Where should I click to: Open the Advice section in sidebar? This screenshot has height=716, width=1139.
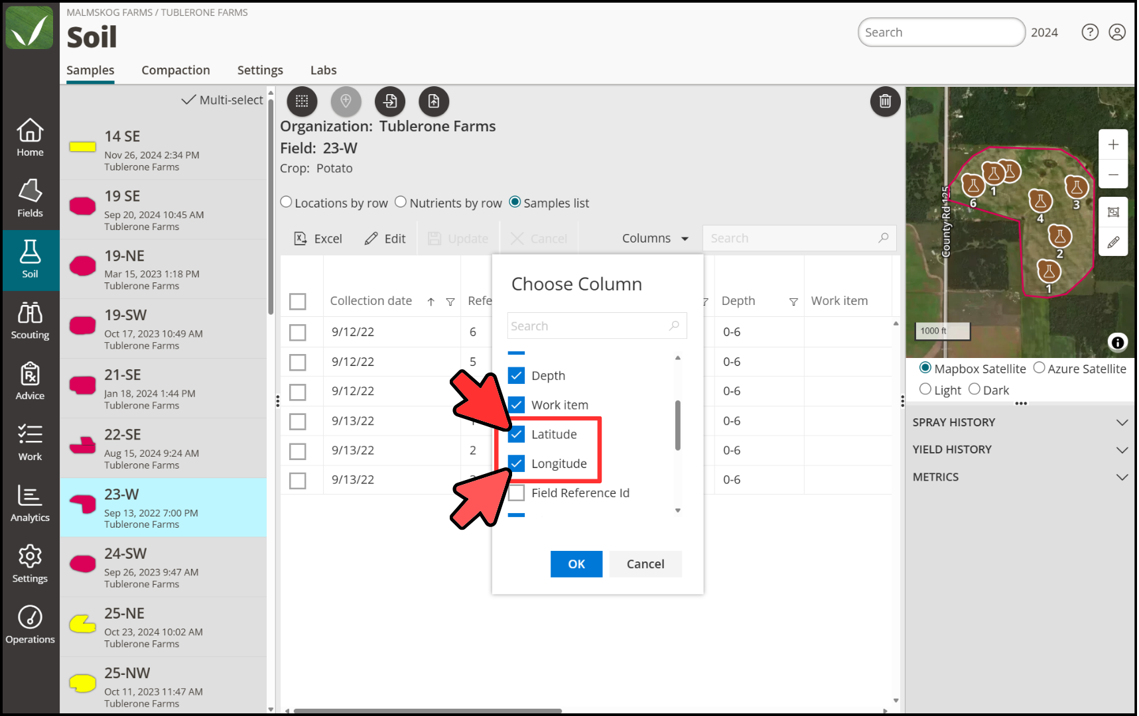point(30,381)
